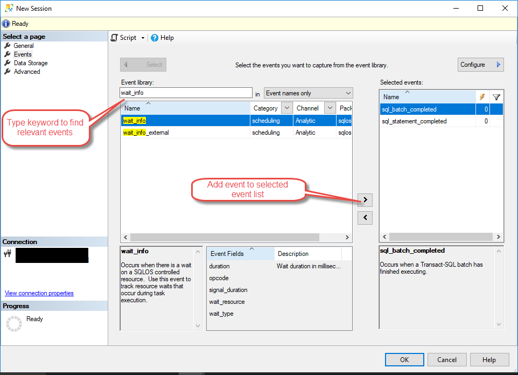518x375 pixels.
Task: Open the Channel column dropdown
Action: [x=329, y=108]
